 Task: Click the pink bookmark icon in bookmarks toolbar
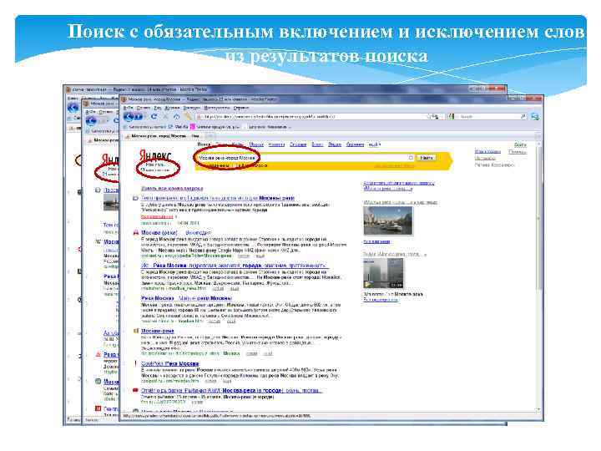point(193,127)
